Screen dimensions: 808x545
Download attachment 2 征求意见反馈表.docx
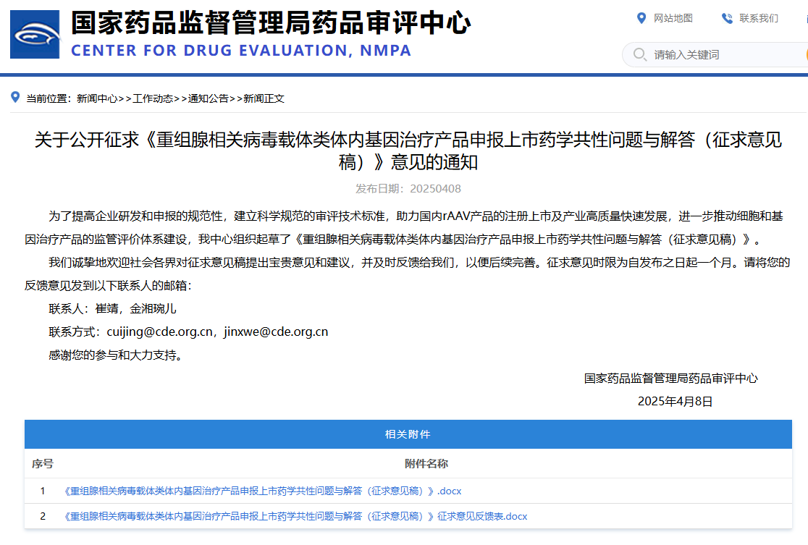point(295,516)
